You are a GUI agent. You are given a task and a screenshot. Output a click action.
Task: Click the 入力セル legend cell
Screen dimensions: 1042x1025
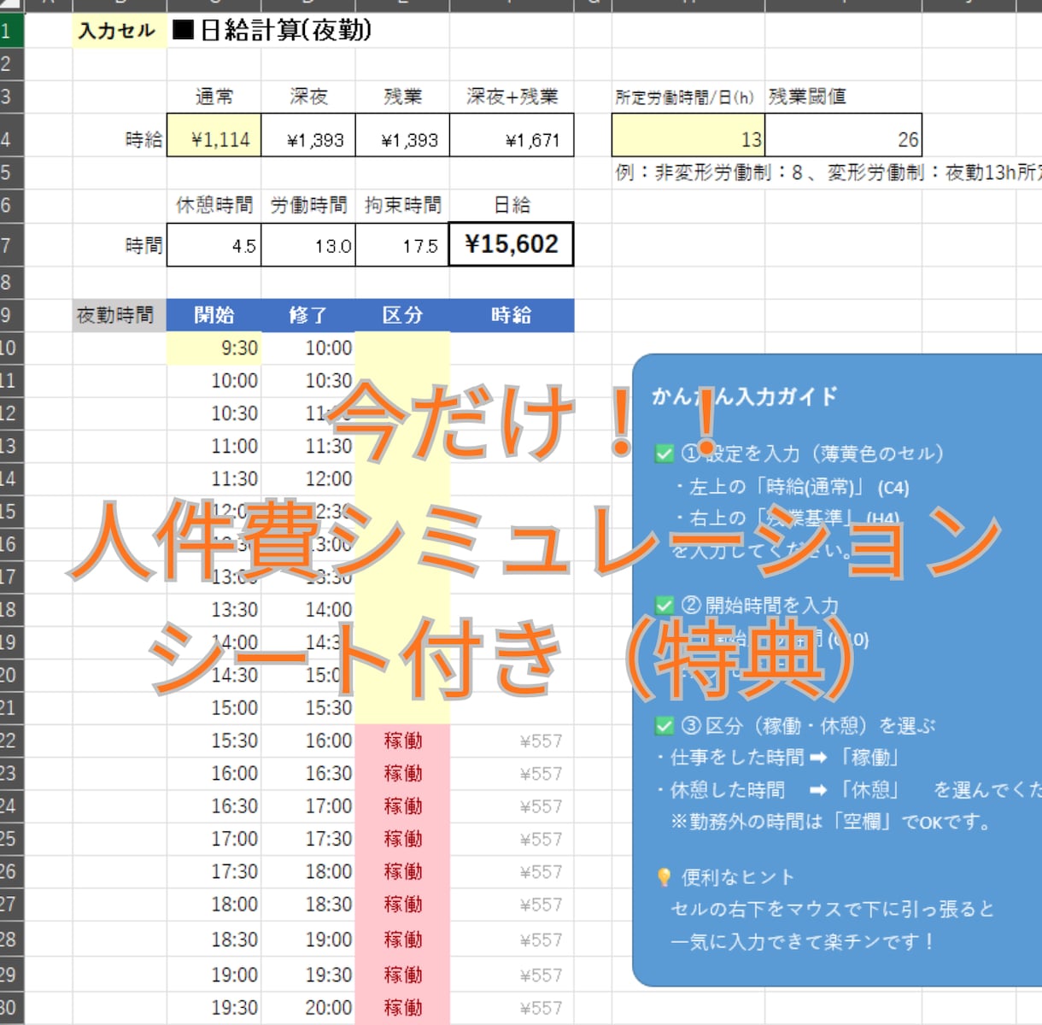119,31
